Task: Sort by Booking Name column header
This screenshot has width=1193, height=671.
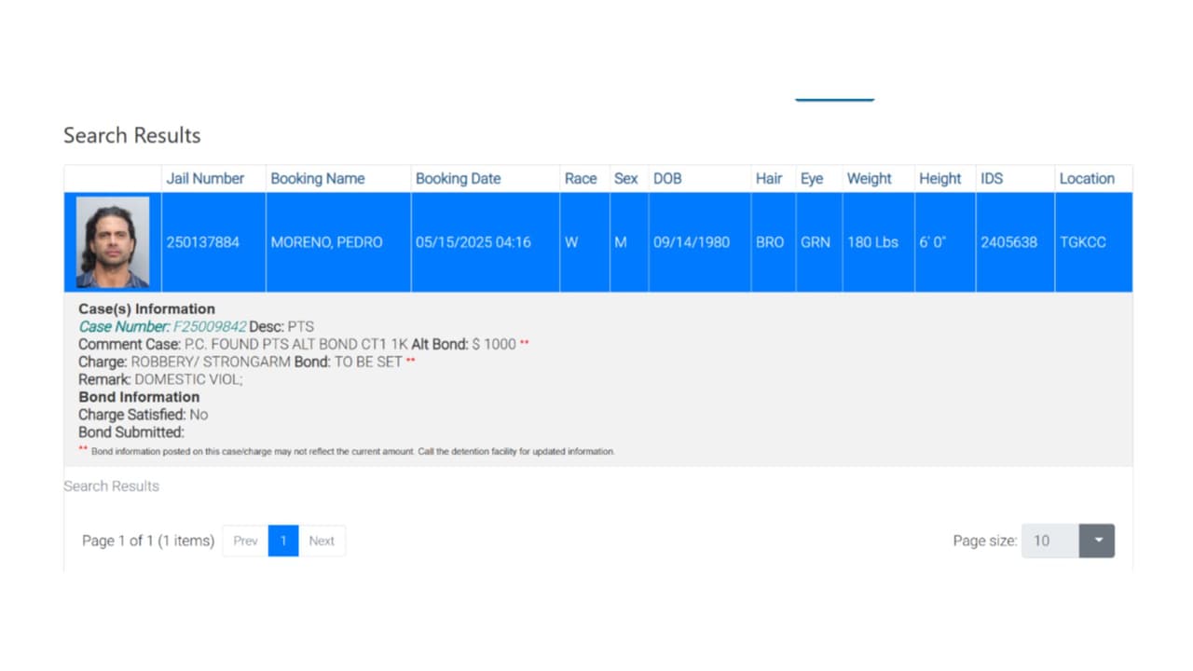Action: [x=318, y=179]
